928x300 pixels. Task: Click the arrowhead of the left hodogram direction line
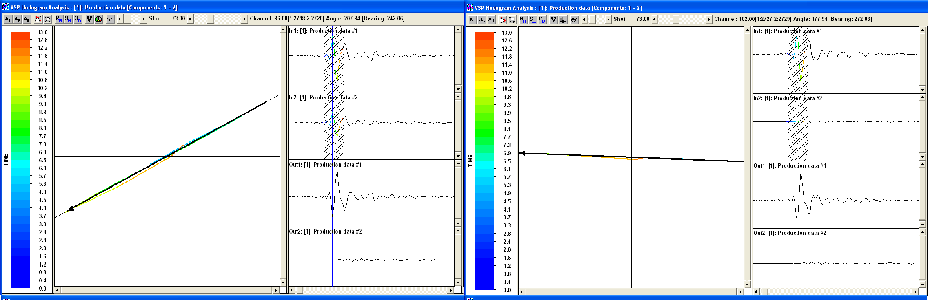point(71,208)
